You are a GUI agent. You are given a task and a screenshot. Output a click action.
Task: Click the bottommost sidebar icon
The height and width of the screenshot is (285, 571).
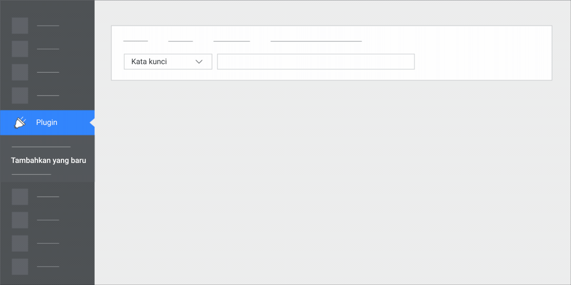pyautogui.click(x=20, y=266)
